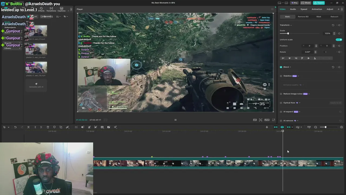Add a marker shield icon
The height and width of the screenshot is (195, 346).
54,127
